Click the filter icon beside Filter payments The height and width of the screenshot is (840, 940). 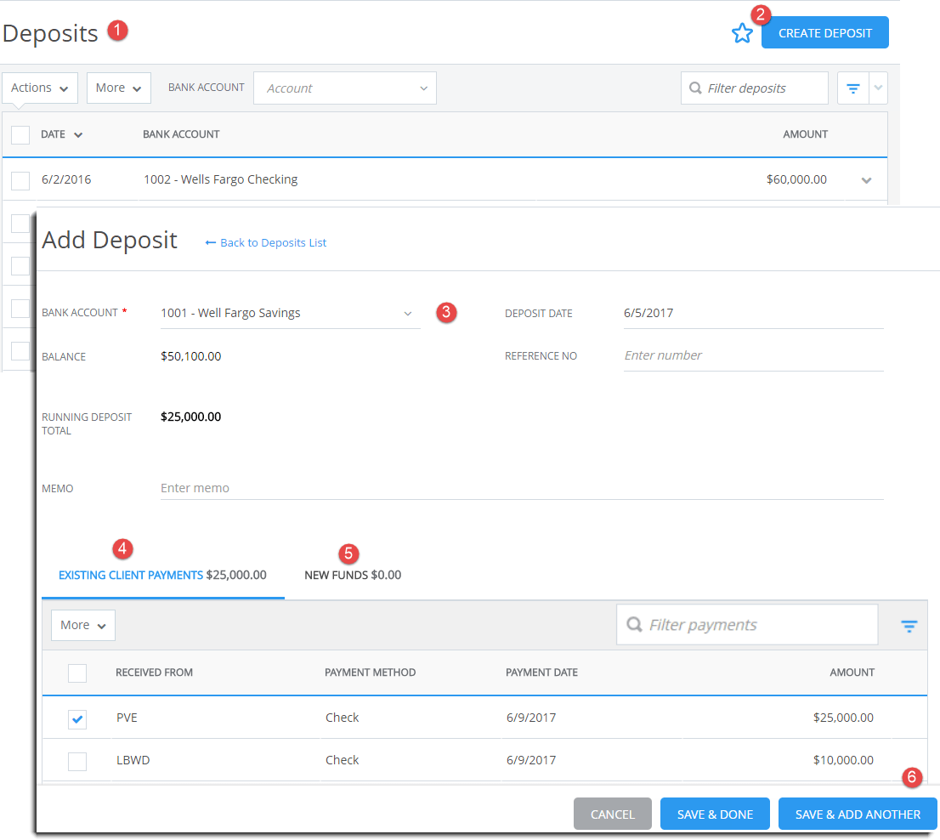909,625
